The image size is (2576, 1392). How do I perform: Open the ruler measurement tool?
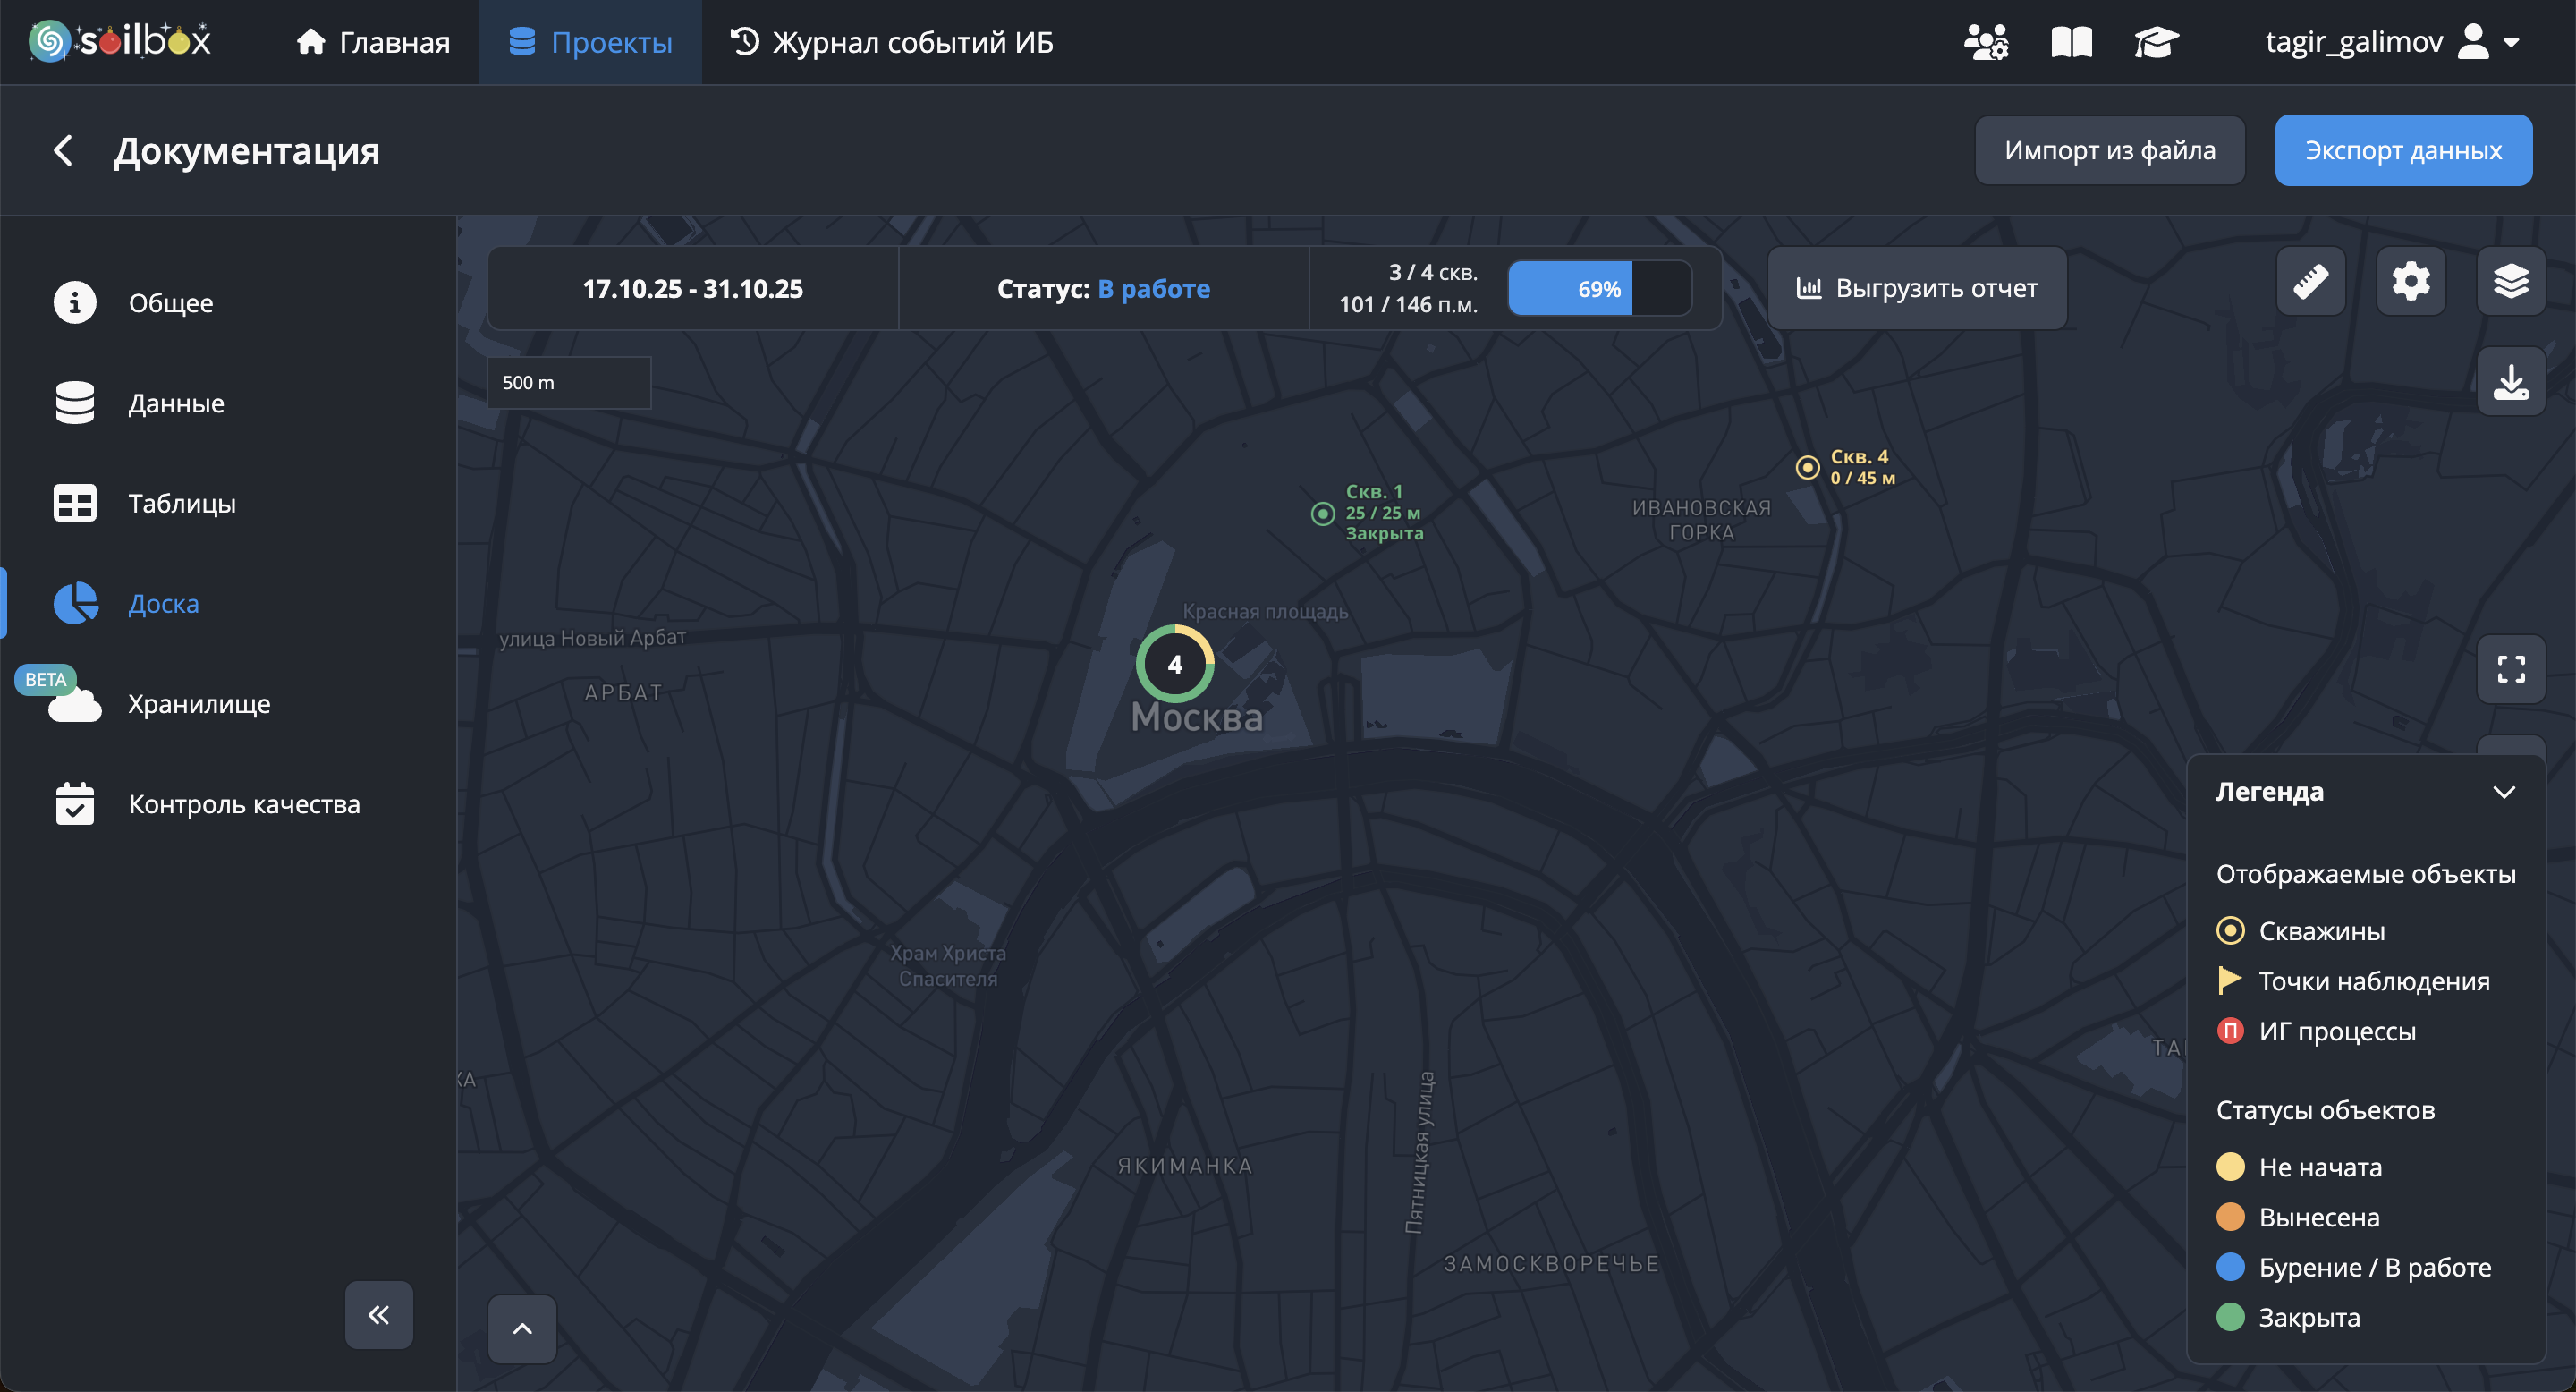point(2310,282)
